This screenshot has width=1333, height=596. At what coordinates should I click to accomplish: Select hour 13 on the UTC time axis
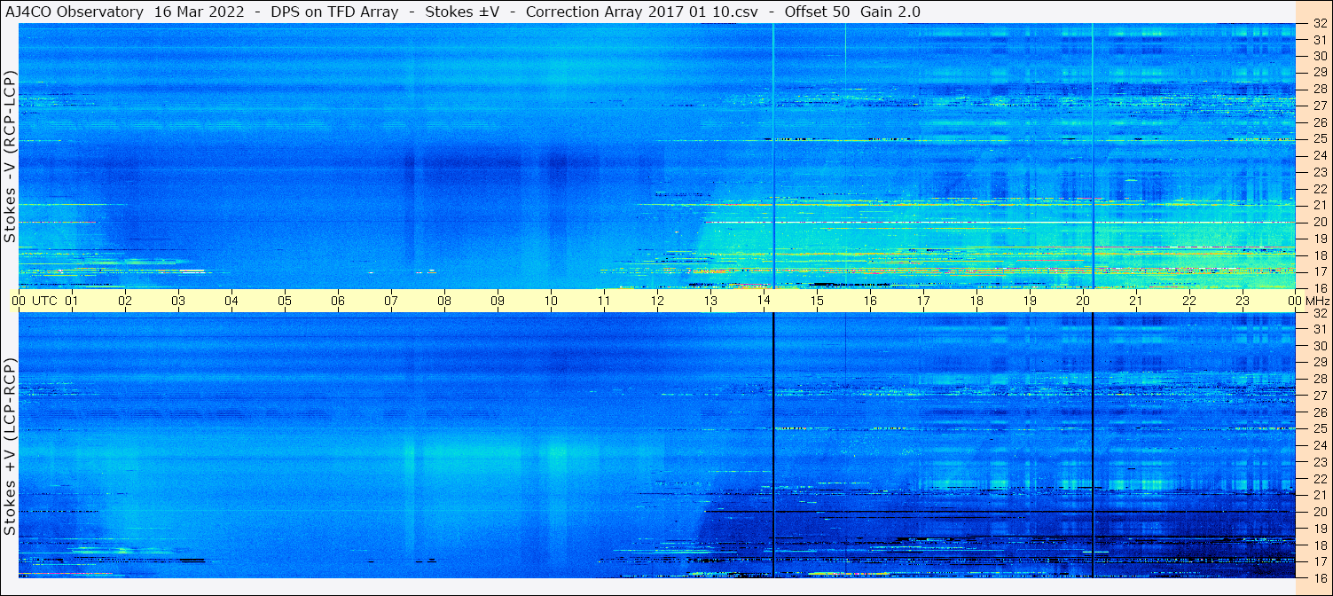[710, 301]
